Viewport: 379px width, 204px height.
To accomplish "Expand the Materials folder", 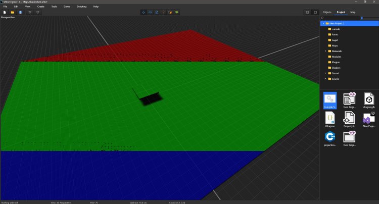I will coord(325,51).
